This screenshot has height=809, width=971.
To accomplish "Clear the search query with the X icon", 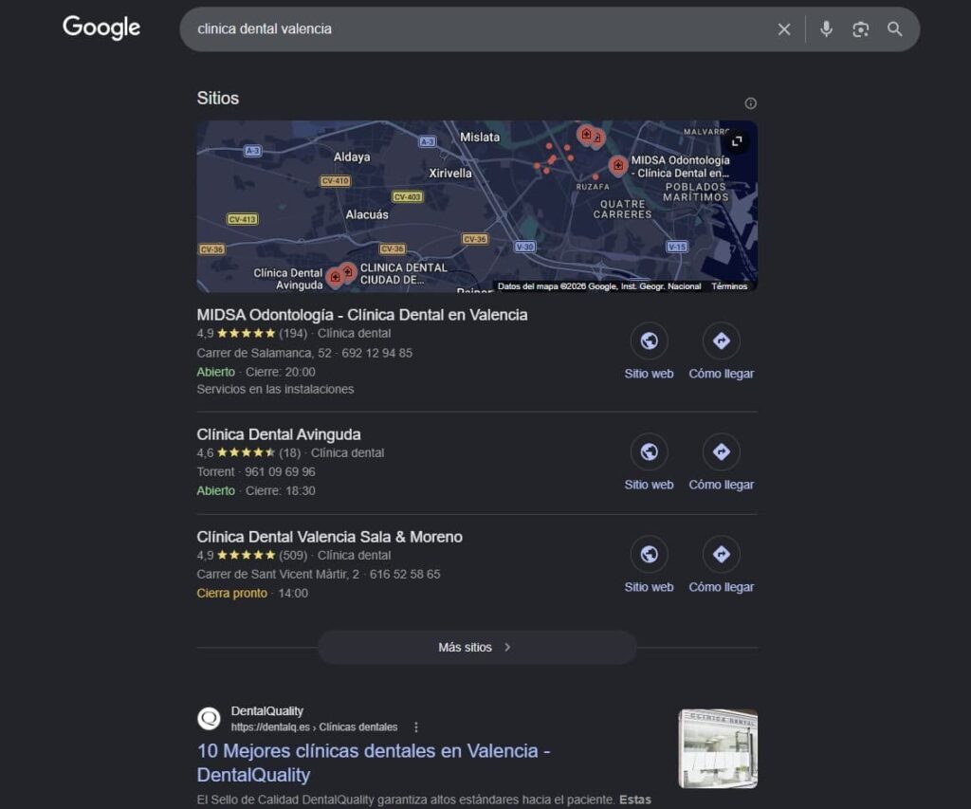I will click(784, 29).
